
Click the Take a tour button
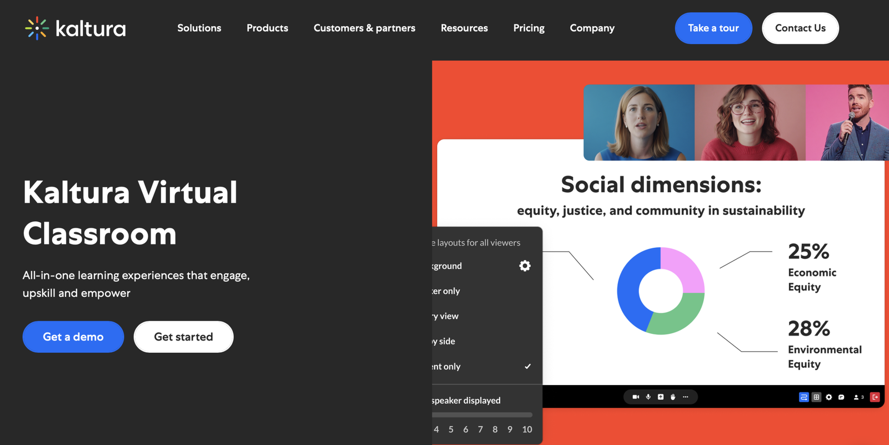click(713, 28)
